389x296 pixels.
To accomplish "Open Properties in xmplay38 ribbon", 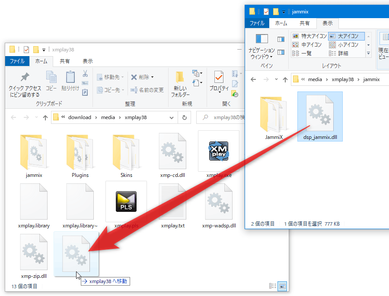I will (219, 82).
